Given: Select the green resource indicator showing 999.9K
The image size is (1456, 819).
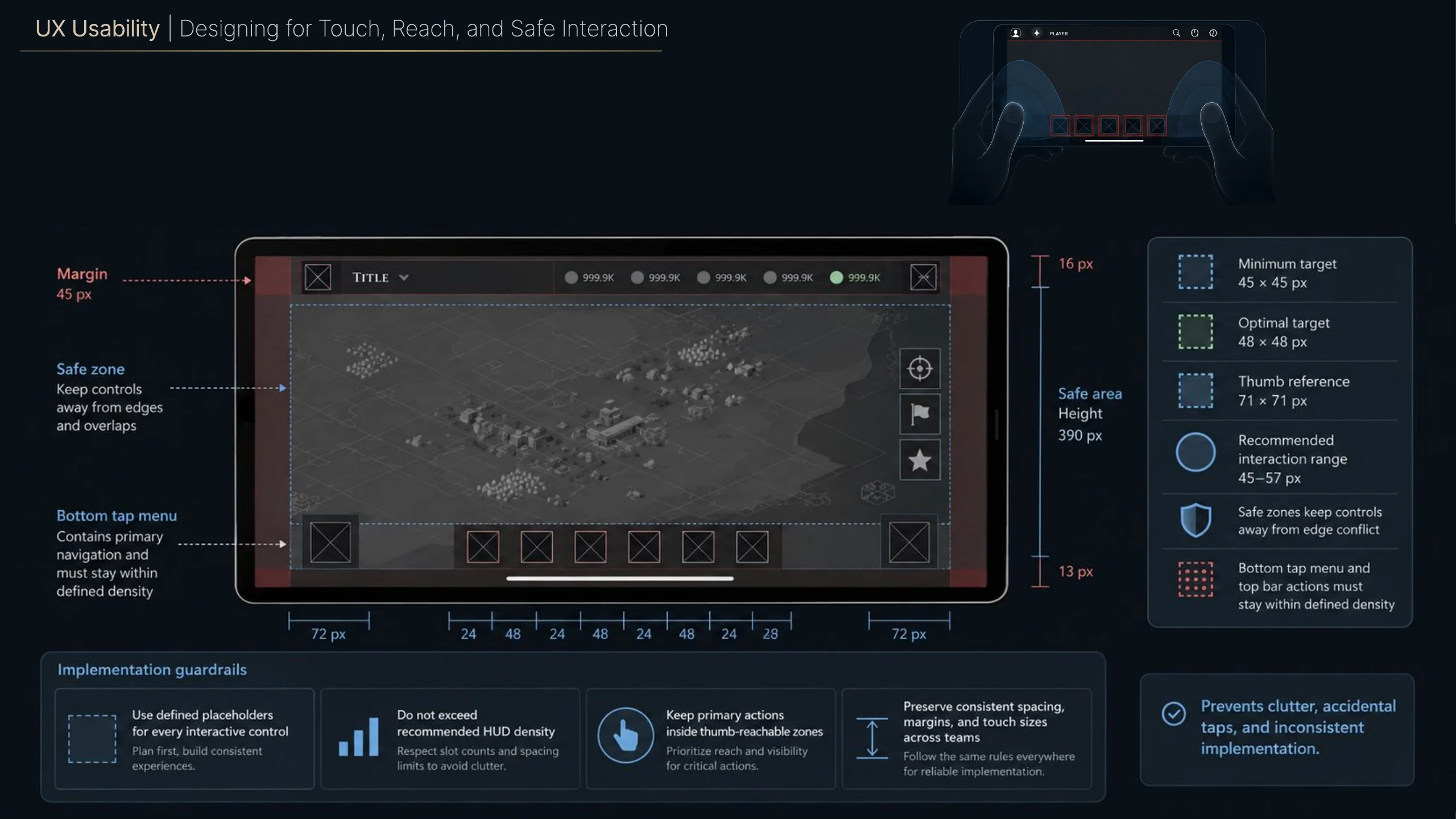Looking at the screenshot, I should pos(855,278).
